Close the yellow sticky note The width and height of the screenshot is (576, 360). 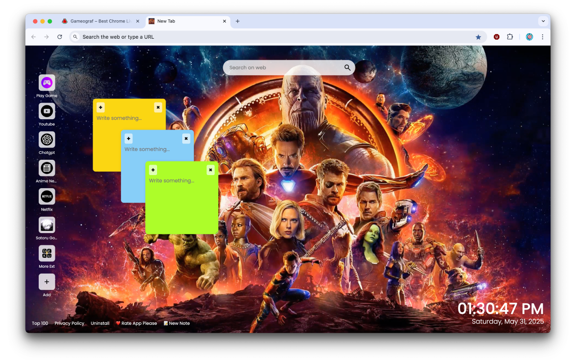(158, 107)
